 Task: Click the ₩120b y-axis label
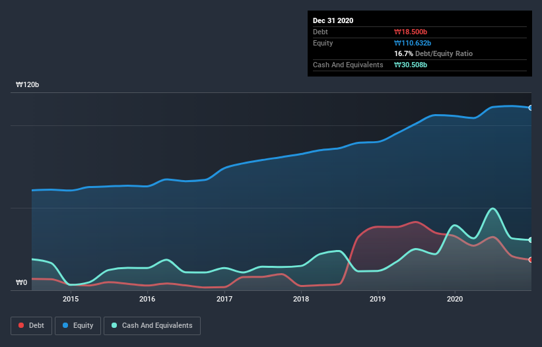pyautogui.click(x=27, y=84)
